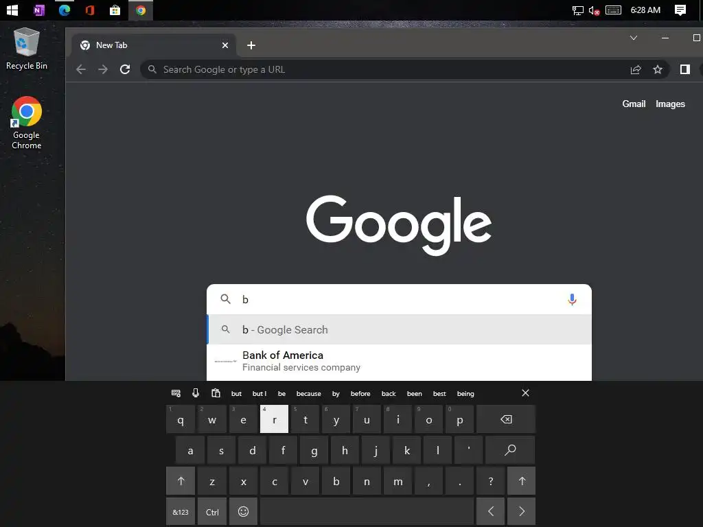The image size is (703, 527).
Task: Share this page icon
Action: point(636,69)
